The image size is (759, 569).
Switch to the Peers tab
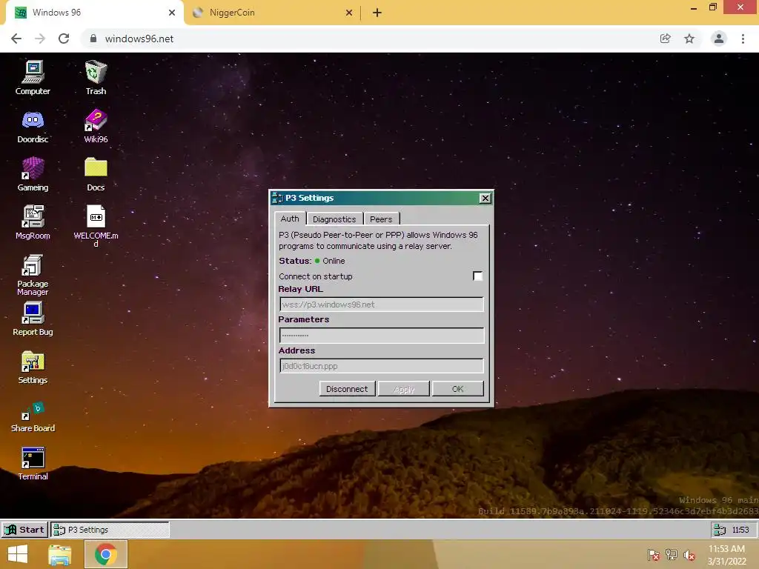(x=382, y=219)
